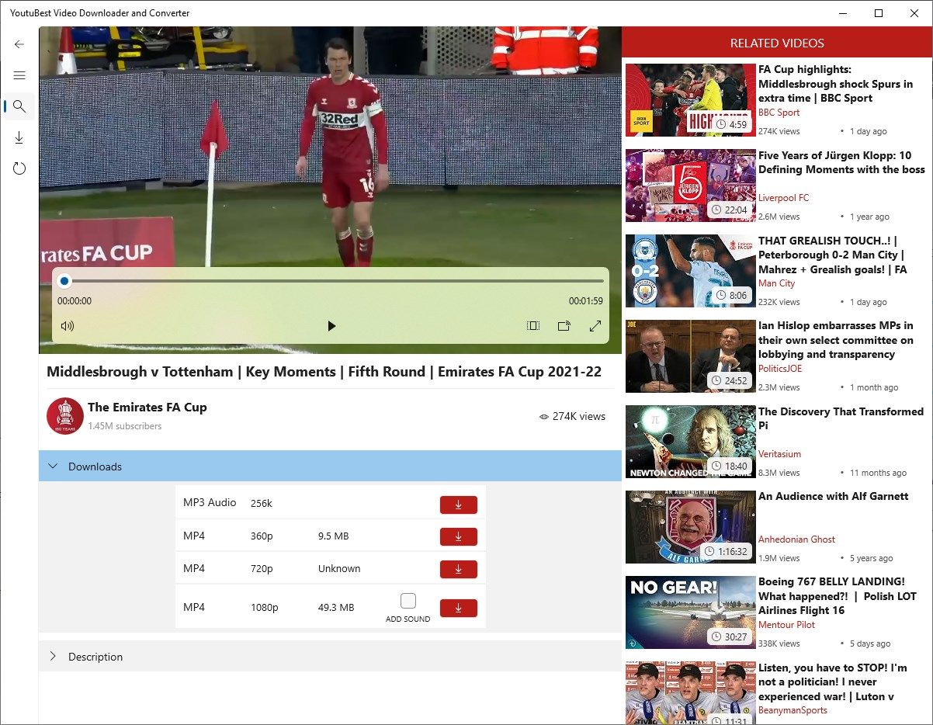Click 'FA Cup highlights: Middlesbrough shock Spurs' title
The width and height of the screenshot is (933, 725).
point(836,84)
